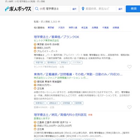Image resolution: width=140 pixels, height=140 pixels.
Task: Open job 東海市／正看護師／訪問看護 title
Action: [x=78, y=74]
